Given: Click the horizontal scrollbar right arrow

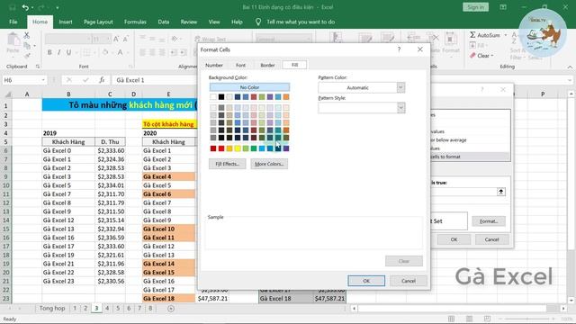Looking at the screenshot, I should 563,309.
